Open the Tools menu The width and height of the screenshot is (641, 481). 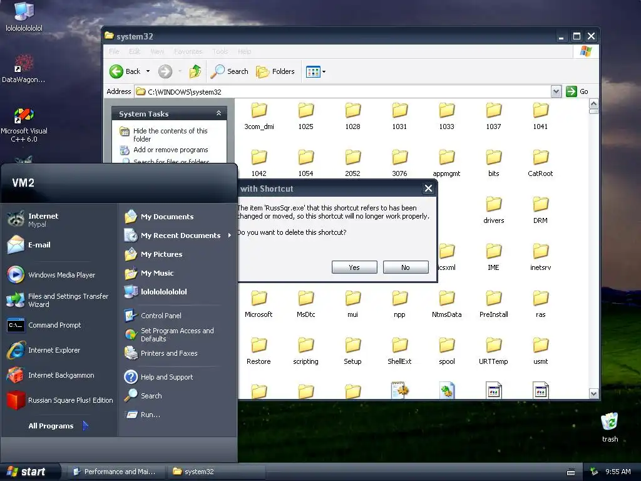[220, 51]
